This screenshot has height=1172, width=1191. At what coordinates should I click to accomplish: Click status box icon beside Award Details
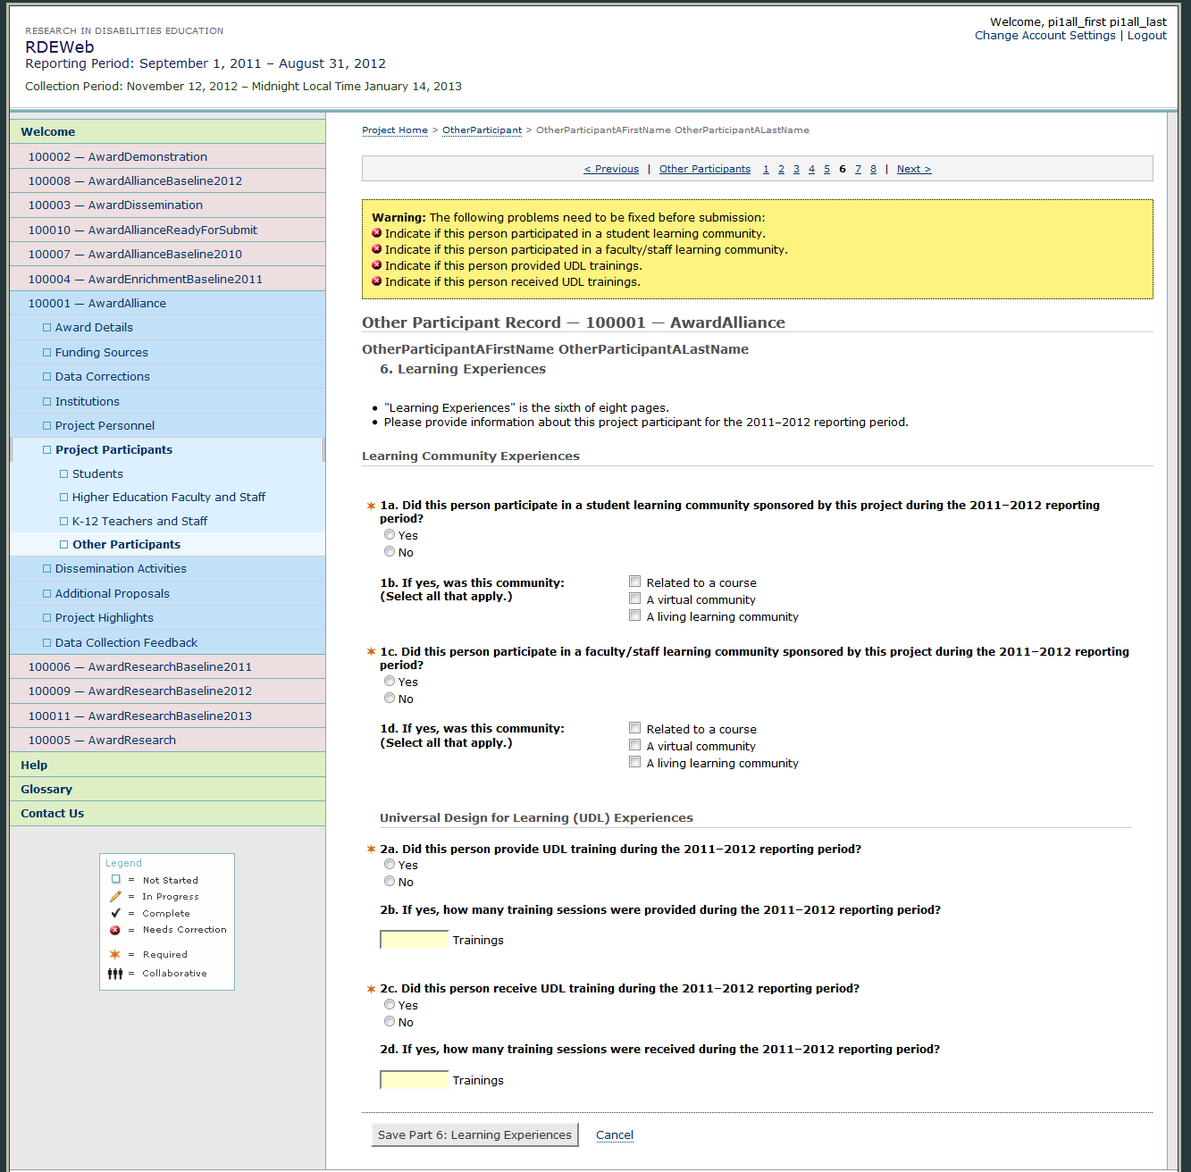pyautogui.click(x=47, y=328)
